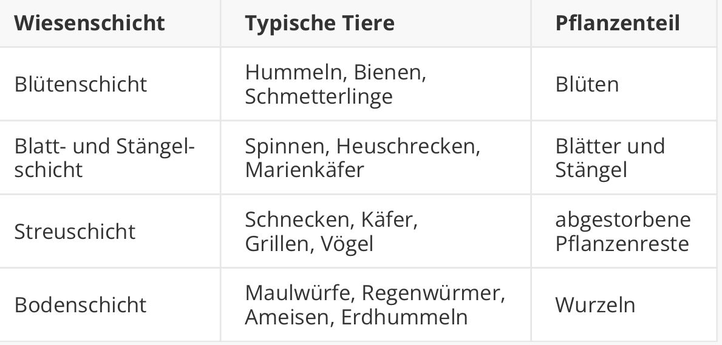Click the Typische Tiere column header

click(x=376, y=23)
